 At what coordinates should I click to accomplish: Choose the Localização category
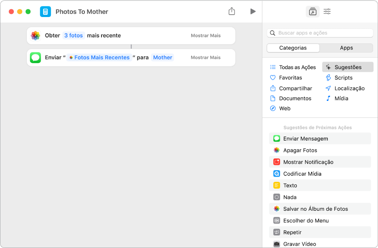[x=349, y=88]
